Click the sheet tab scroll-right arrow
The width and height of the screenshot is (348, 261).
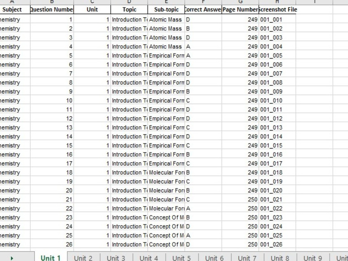pyautogui.click(x=12, y=258)
